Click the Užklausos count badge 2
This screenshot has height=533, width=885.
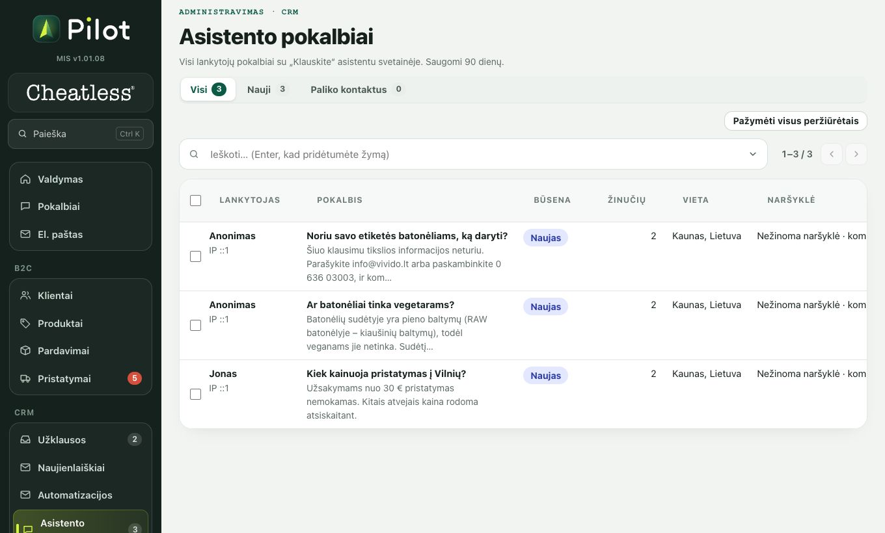pos(135,439)
